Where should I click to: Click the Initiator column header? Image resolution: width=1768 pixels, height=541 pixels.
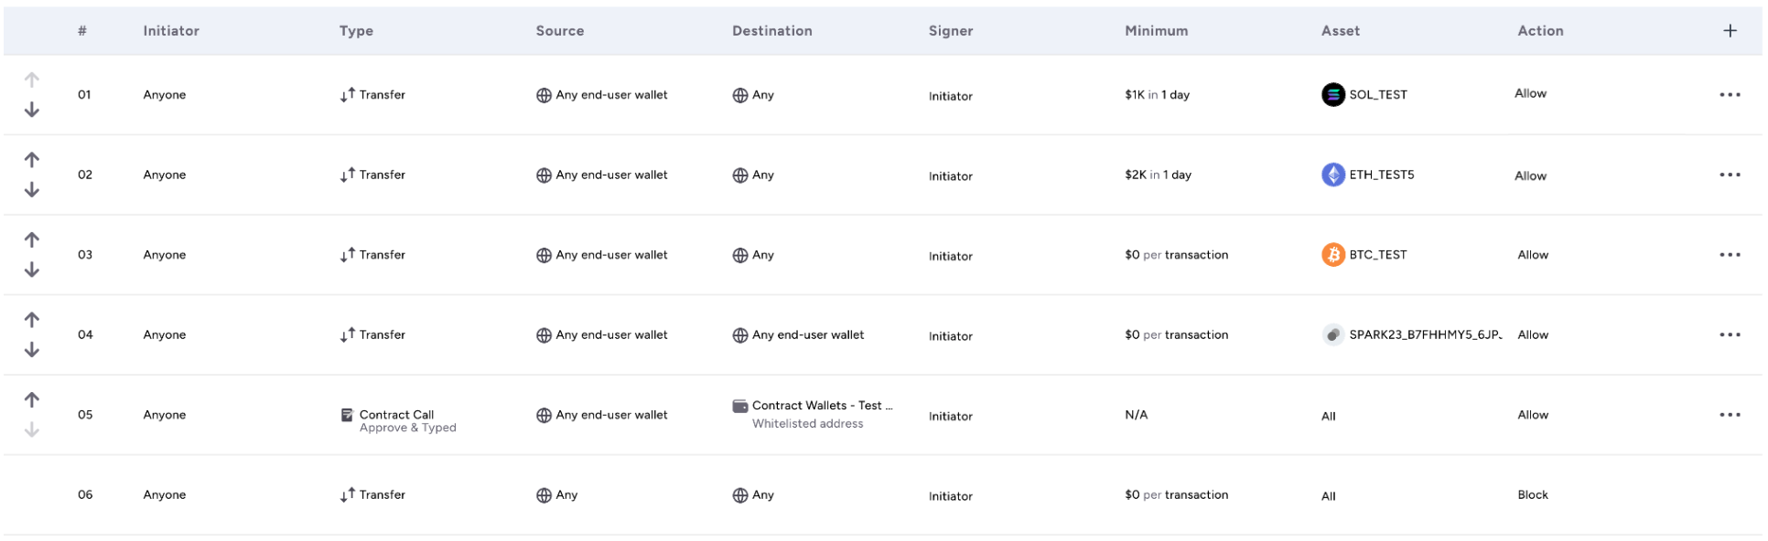[171, 31]
